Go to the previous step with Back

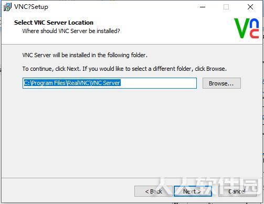pos(153,191)
